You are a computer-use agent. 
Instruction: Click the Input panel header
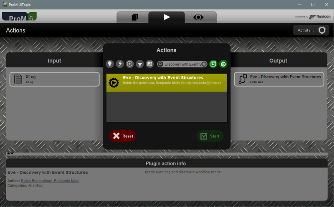coord(54,61)
